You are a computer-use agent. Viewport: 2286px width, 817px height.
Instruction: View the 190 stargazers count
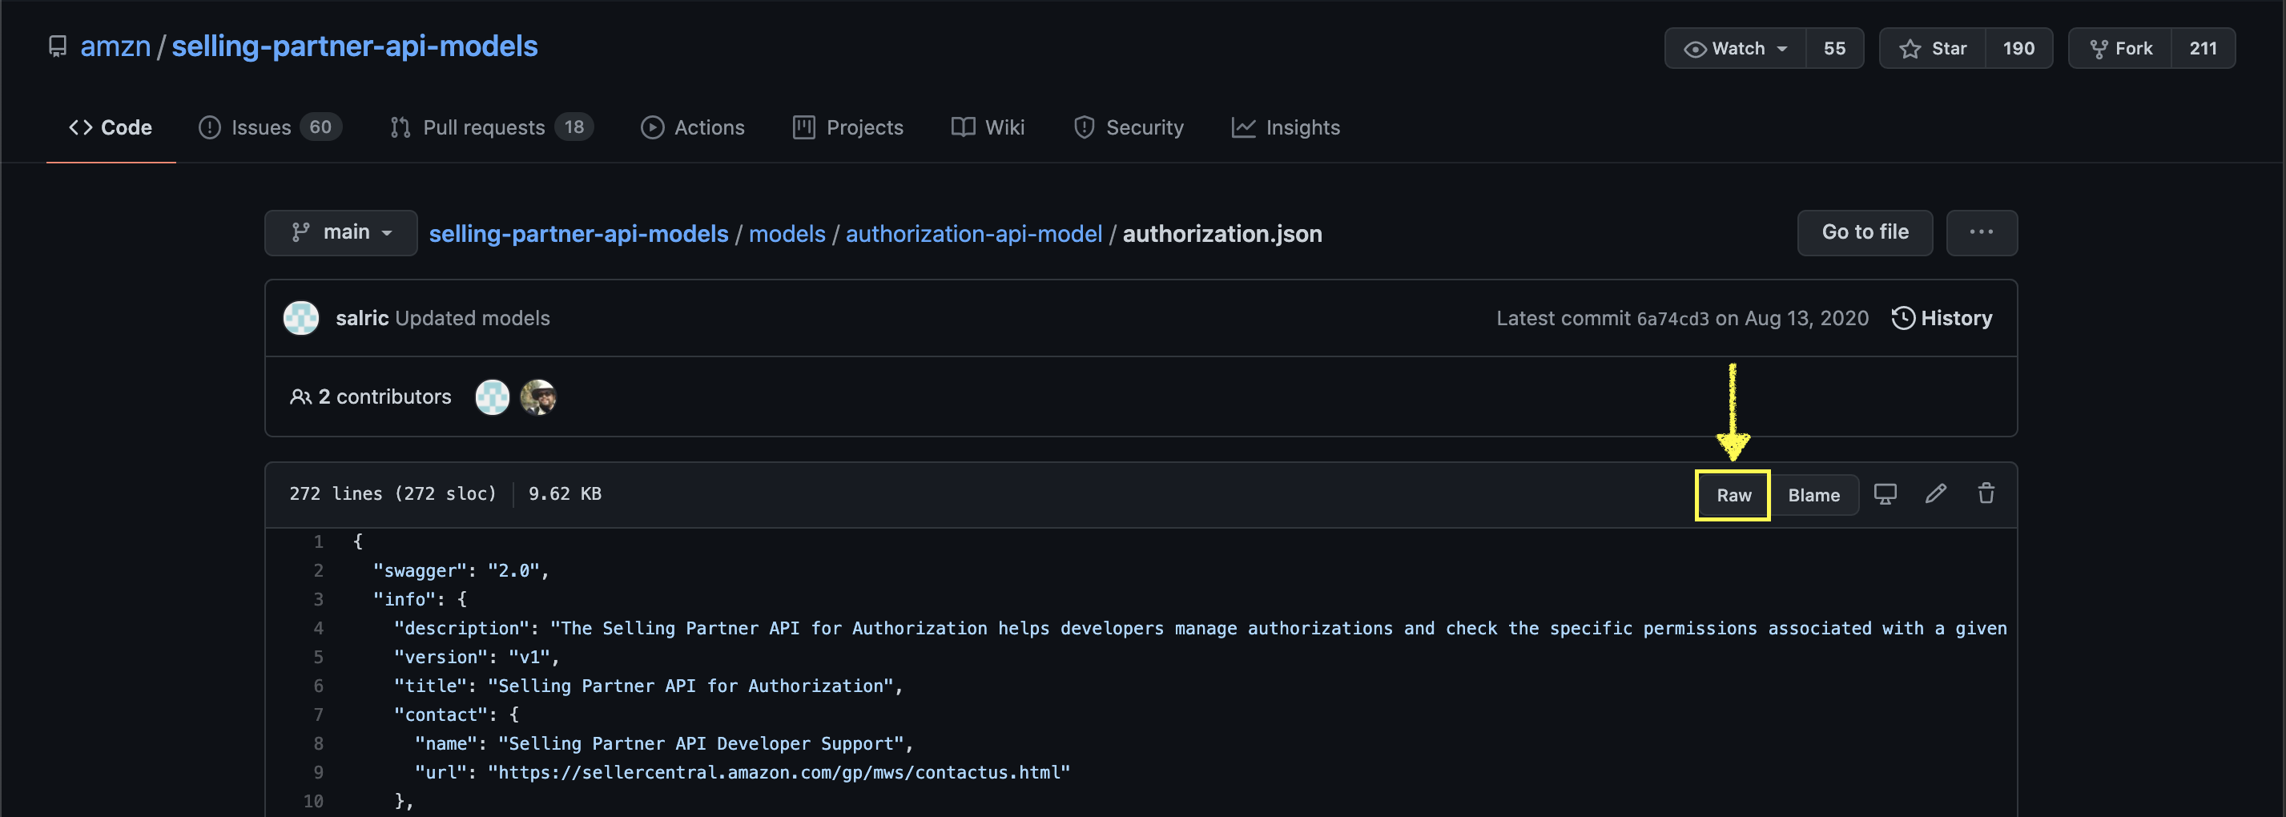[2018, 49]
